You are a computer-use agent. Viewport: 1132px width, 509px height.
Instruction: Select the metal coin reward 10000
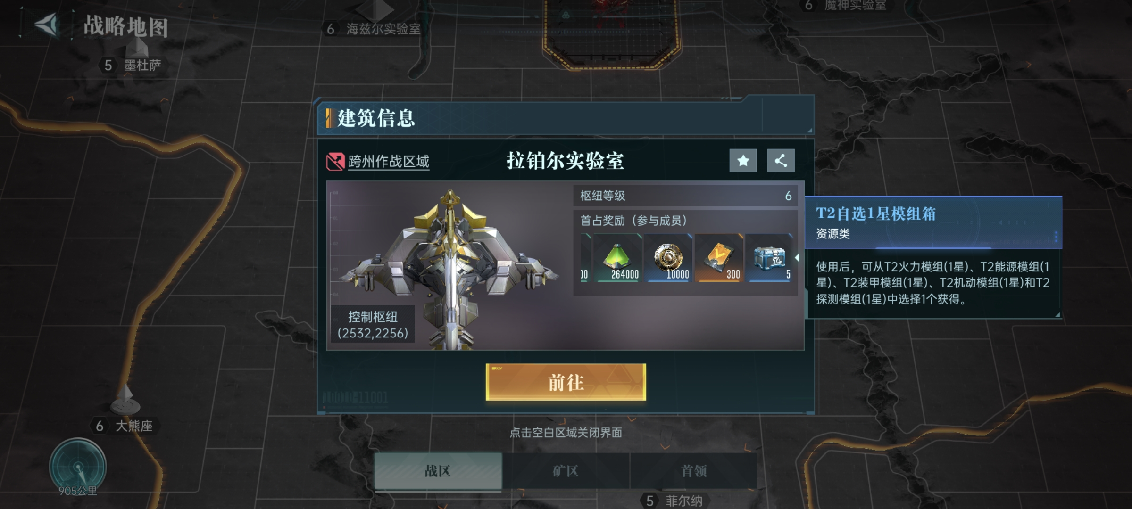668,258
